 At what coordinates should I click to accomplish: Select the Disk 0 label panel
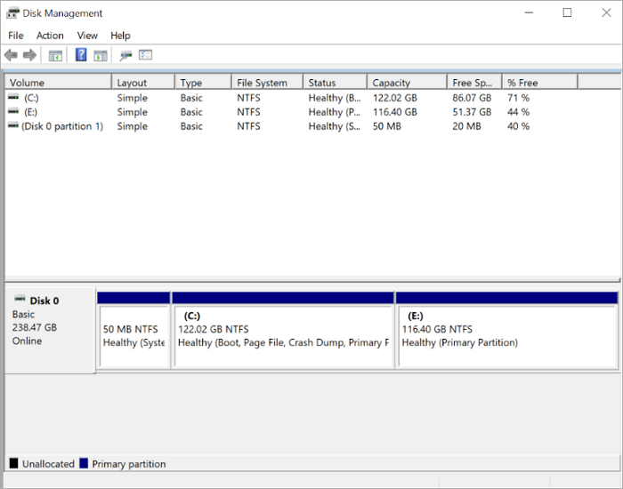pyautogui.click(x=50, y=330)
